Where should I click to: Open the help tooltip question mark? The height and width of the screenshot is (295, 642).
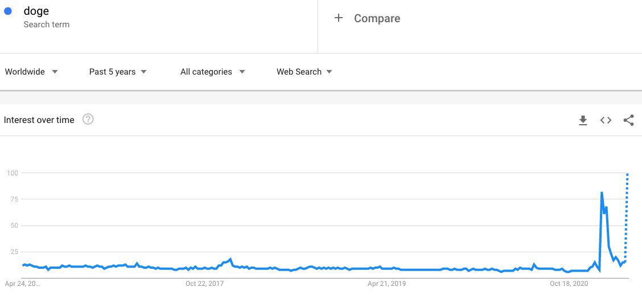click(88, 119)
